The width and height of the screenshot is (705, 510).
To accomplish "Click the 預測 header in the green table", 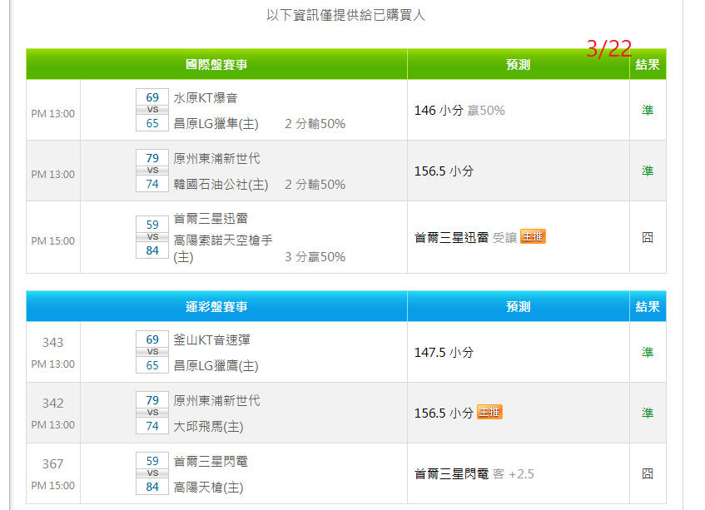I will [518, 64].
